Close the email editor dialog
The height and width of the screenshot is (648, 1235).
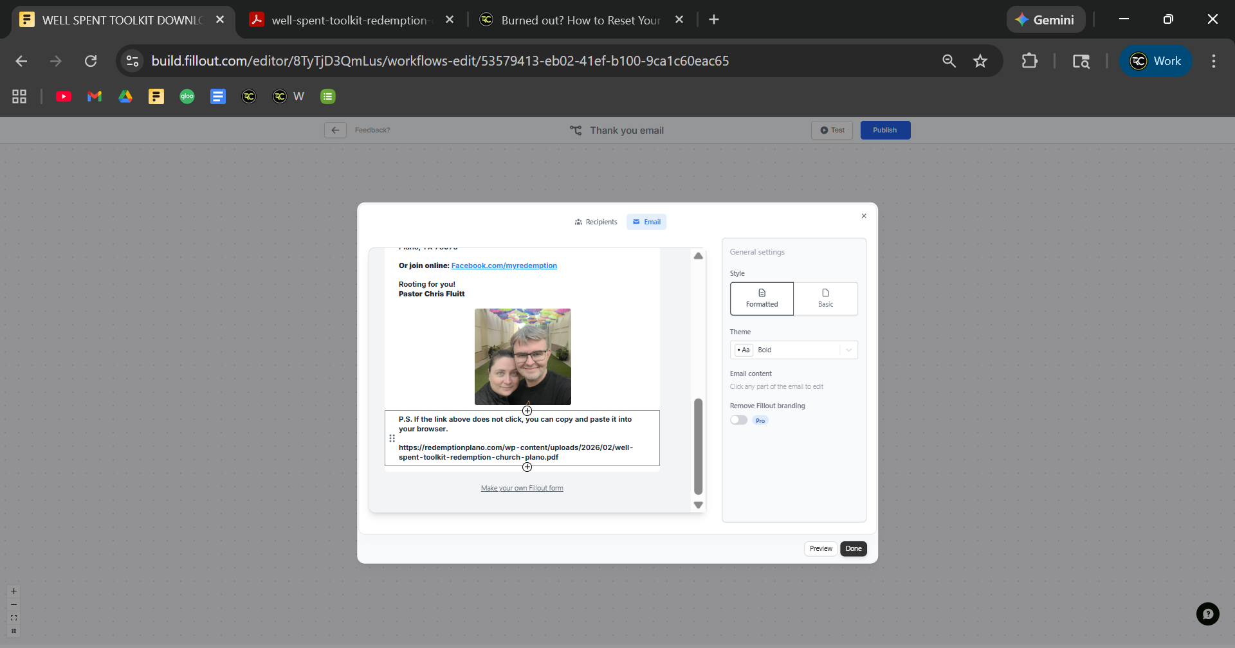[864, 216]
